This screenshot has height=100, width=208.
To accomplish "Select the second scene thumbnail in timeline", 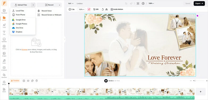I will point(31,92).
